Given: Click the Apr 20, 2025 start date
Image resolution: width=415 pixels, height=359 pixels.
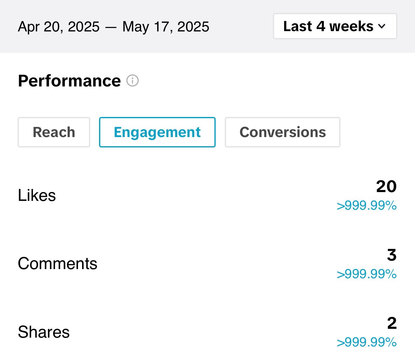Looking at the screenshot, I should (x=59, y=27).
